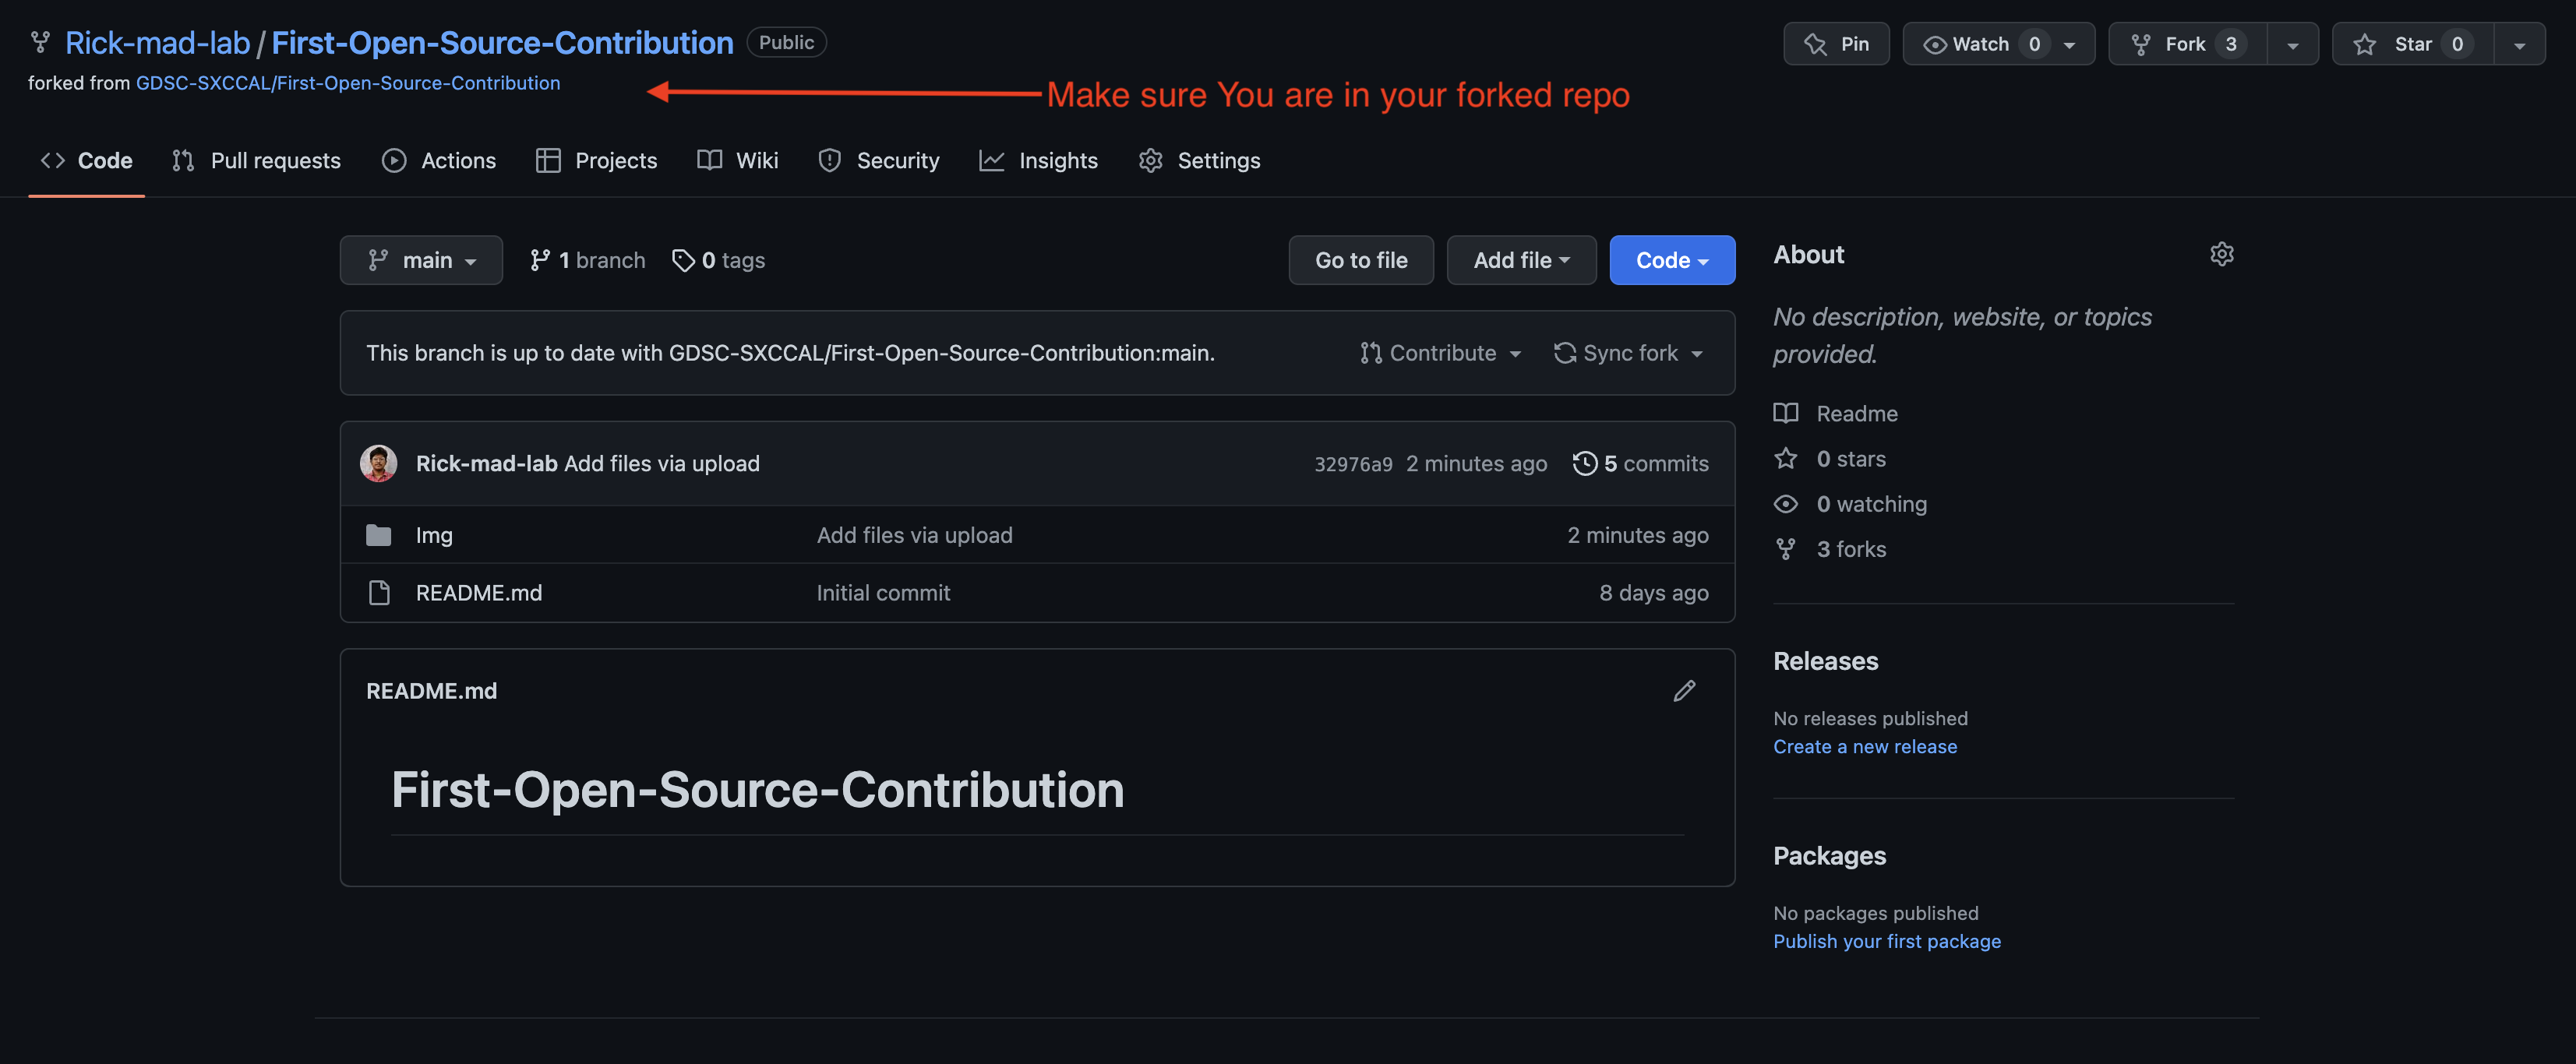The width and height of the screenshot is (2576, 1064).
Task: Open the Contribute dropdown
Action: tap(1440, 353)
